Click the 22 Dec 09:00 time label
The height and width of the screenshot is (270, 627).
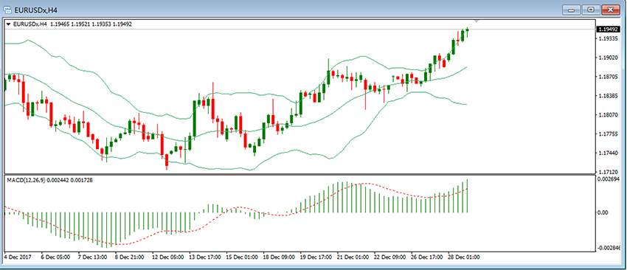click(x=390, y=257)
